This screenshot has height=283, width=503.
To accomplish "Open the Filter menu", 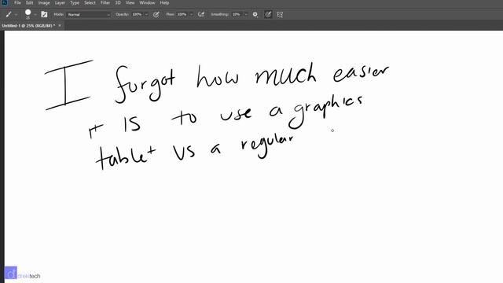I will coord(105,3).
